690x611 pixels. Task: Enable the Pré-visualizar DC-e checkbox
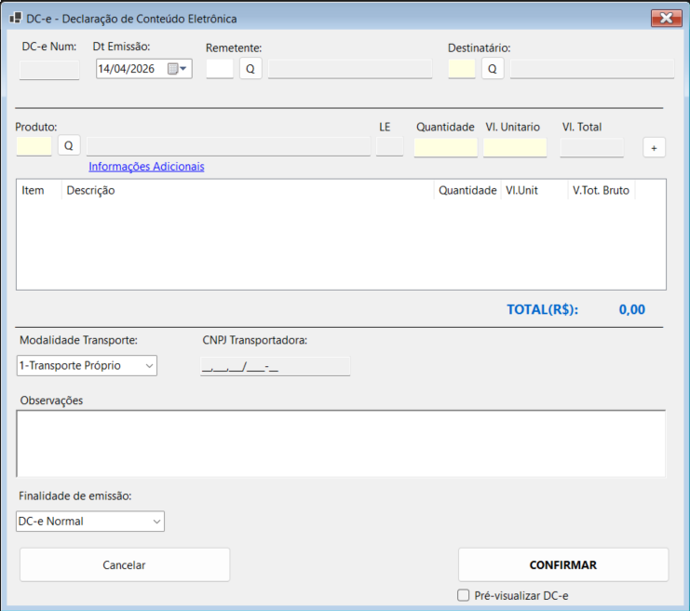tap(464, 596)
